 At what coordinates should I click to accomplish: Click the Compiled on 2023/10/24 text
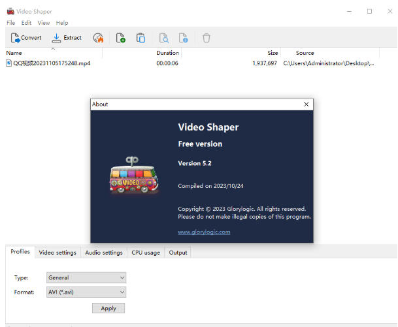(210, 186)
